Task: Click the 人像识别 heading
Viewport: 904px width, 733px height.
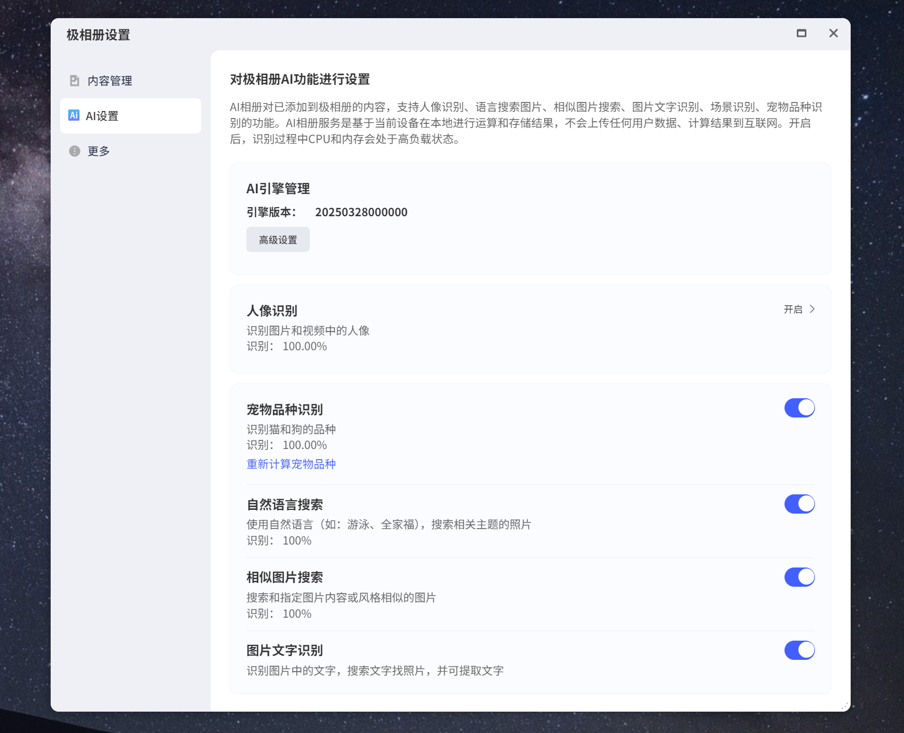Action: (272, 311)
